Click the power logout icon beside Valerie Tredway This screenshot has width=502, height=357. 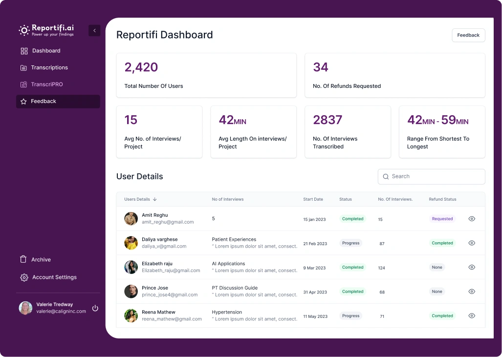pos(95,308)
